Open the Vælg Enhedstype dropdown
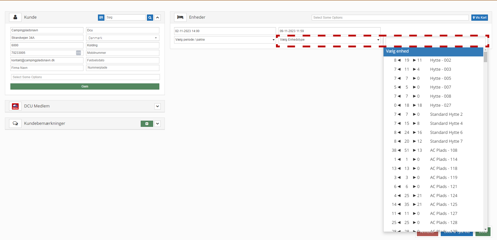This screenshot has height=240, width=497. coord(329,40)
